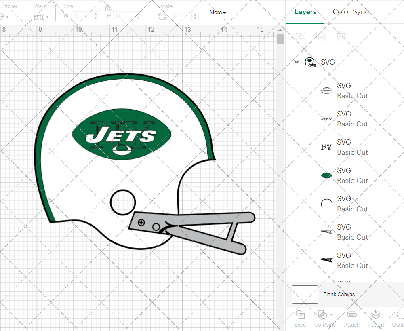Viewport: 404px width, 331px height.
Task: Open the Sticker dropdown arrow
Action: pos(7,17)
